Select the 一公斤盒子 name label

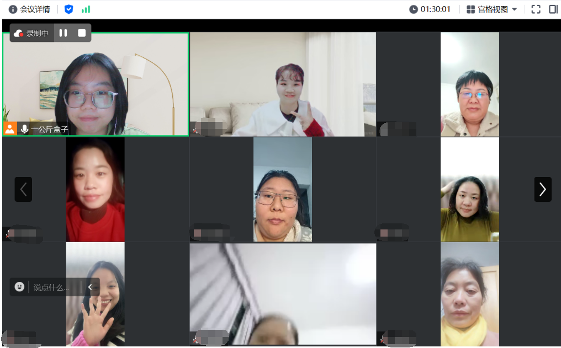coord(49,129)
